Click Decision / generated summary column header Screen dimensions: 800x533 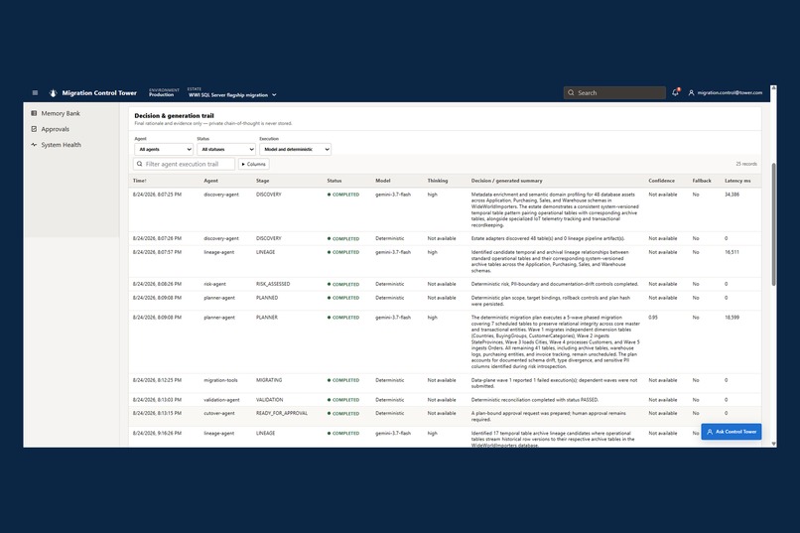pos(506,181)
